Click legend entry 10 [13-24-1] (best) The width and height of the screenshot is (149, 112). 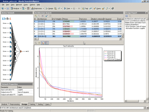point(113,59)
